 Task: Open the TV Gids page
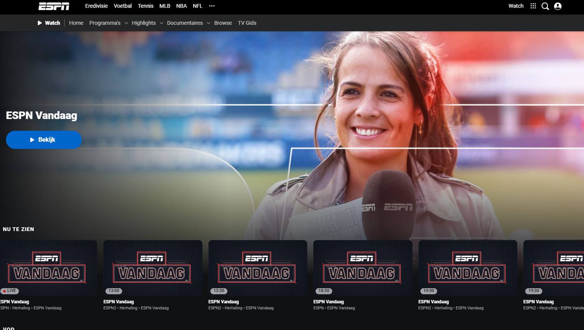[247, 23]
